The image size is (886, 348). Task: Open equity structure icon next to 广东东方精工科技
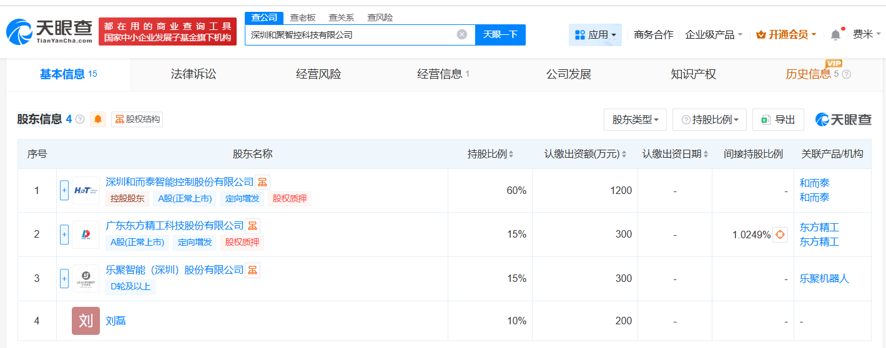pyautogui.click(x=252, y=226)
